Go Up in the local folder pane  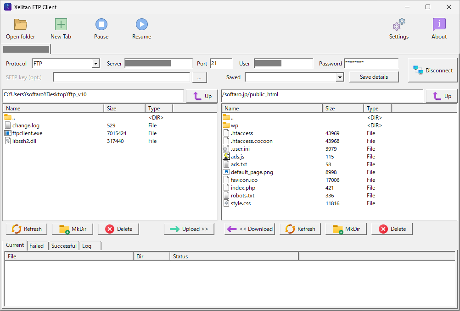coord(202,96)
